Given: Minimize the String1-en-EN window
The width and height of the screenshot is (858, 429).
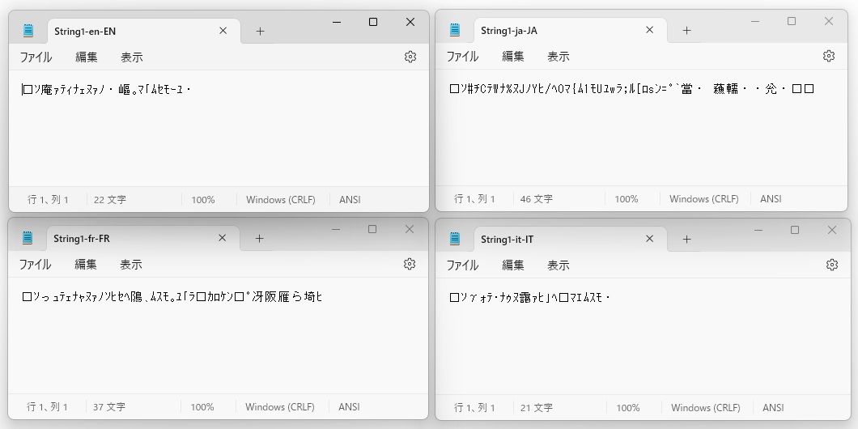Looking at the screenshot, I should pyautogui.click(x=337, y=22).
